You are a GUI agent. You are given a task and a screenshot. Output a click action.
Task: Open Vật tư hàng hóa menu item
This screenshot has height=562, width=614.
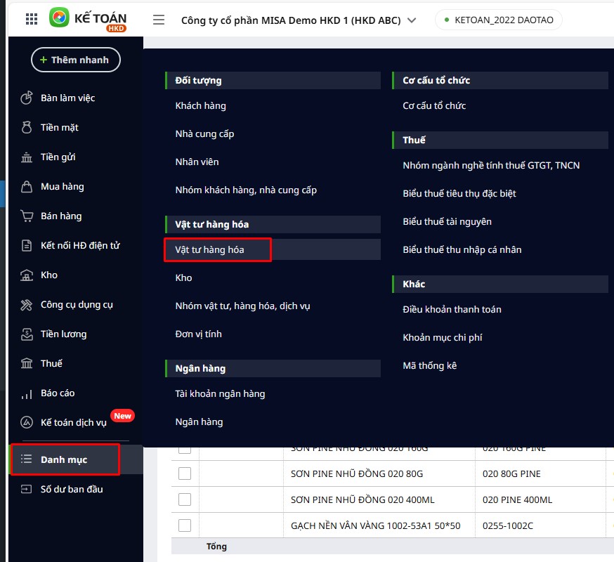[x=209, y=249]
